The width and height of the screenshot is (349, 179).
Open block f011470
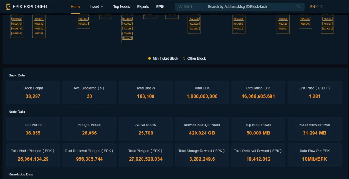[17, 24]
